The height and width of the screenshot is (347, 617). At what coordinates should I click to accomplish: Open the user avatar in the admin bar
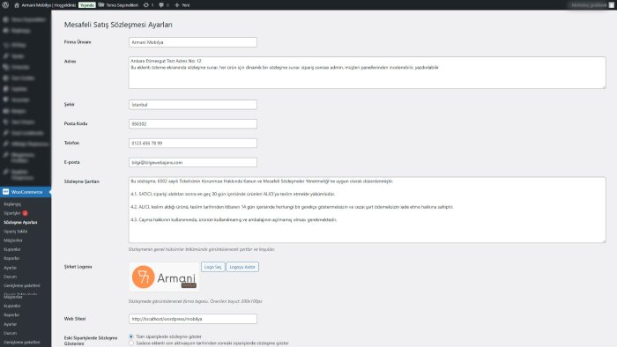(x=612, y=5)
